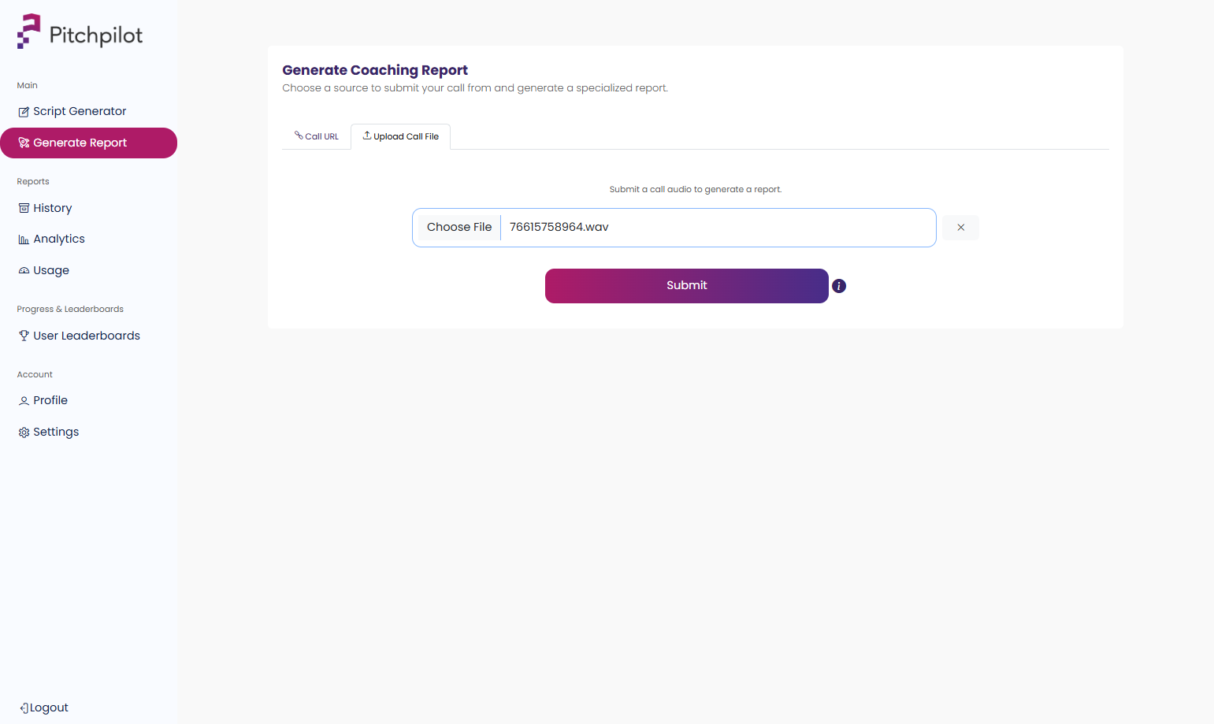Viewport: 1214px width, 724px height.
Task: Click the History archive icon
Action: click(24, 208)
